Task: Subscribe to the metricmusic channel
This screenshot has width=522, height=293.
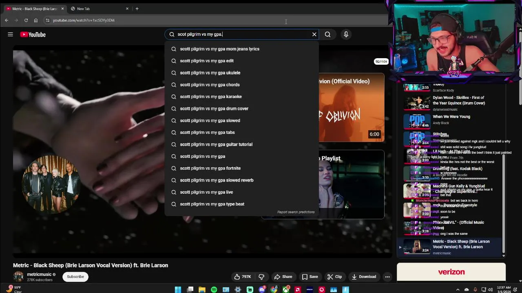Action: (75, 277)
